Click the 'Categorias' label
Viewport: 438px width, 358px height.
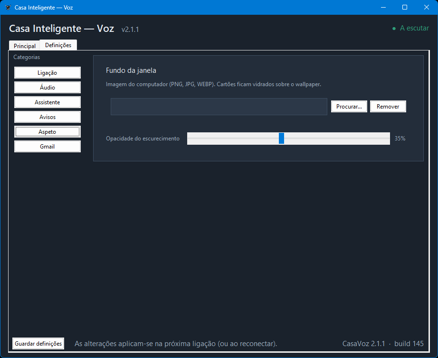point(27,57)
